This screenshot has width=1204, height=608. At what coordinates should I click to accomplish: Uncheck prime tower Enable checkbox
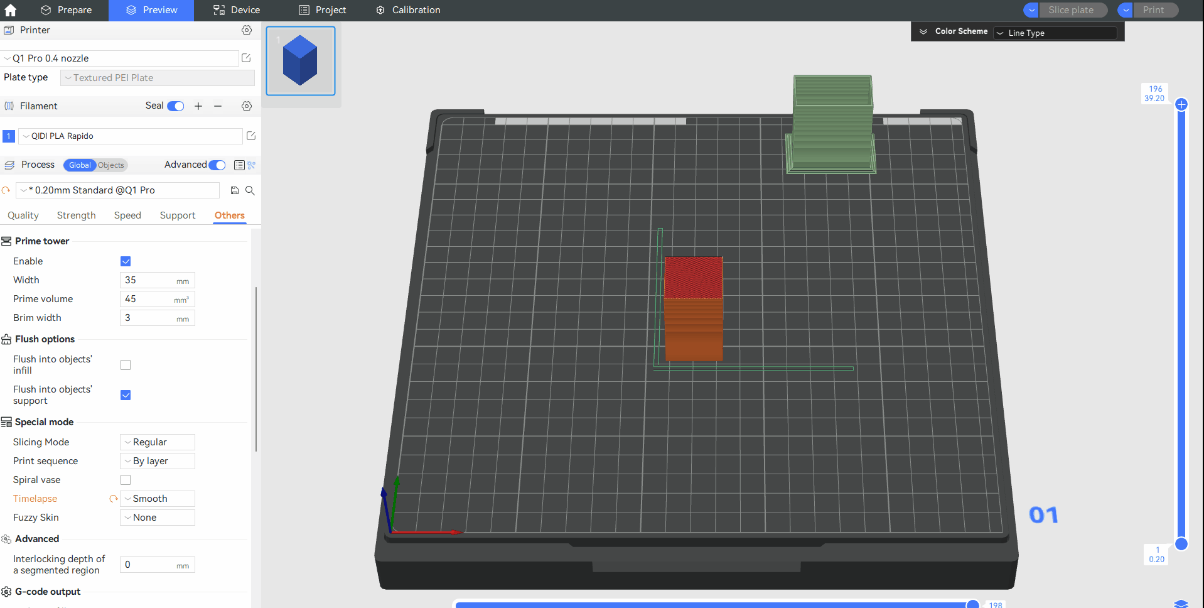tap(126, 261)
